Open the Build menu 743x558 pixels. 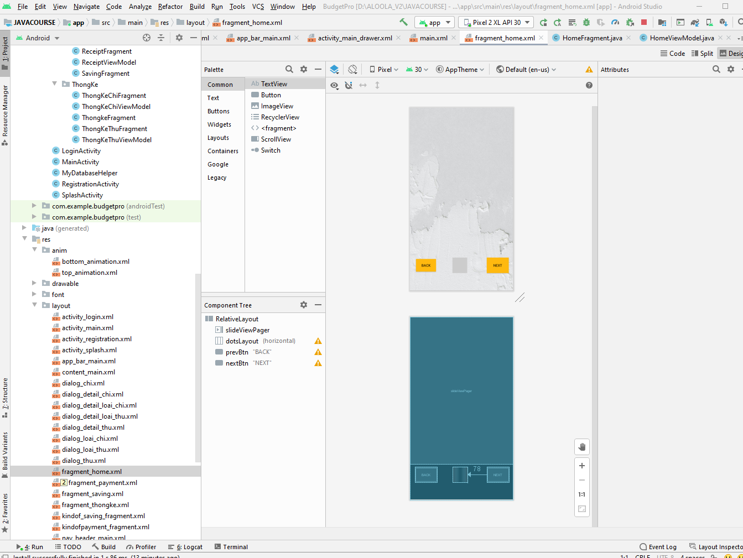197,7
